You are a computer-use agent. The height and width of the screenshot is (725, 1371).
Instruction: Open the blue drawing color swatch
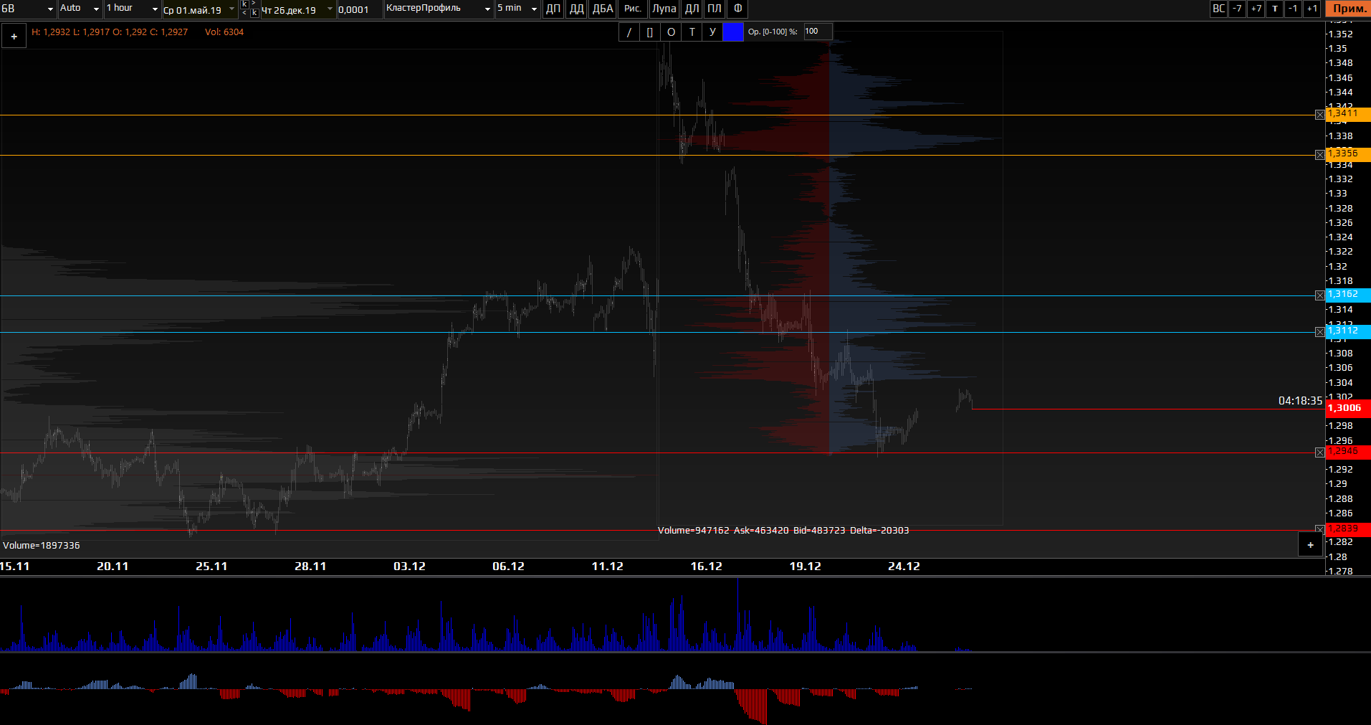click(x=733, y=32)
